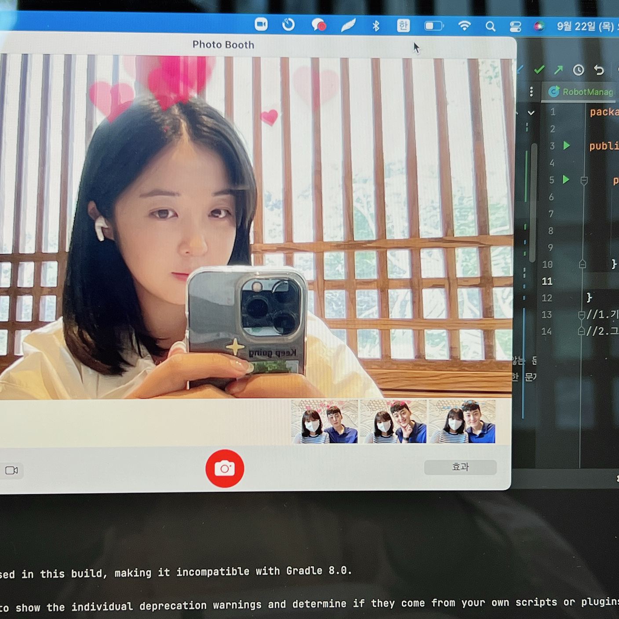Image resolution: width=619 pixels, height=619 pixels.
Task: Open the 효과 effects button
Action: pos(460,467)
